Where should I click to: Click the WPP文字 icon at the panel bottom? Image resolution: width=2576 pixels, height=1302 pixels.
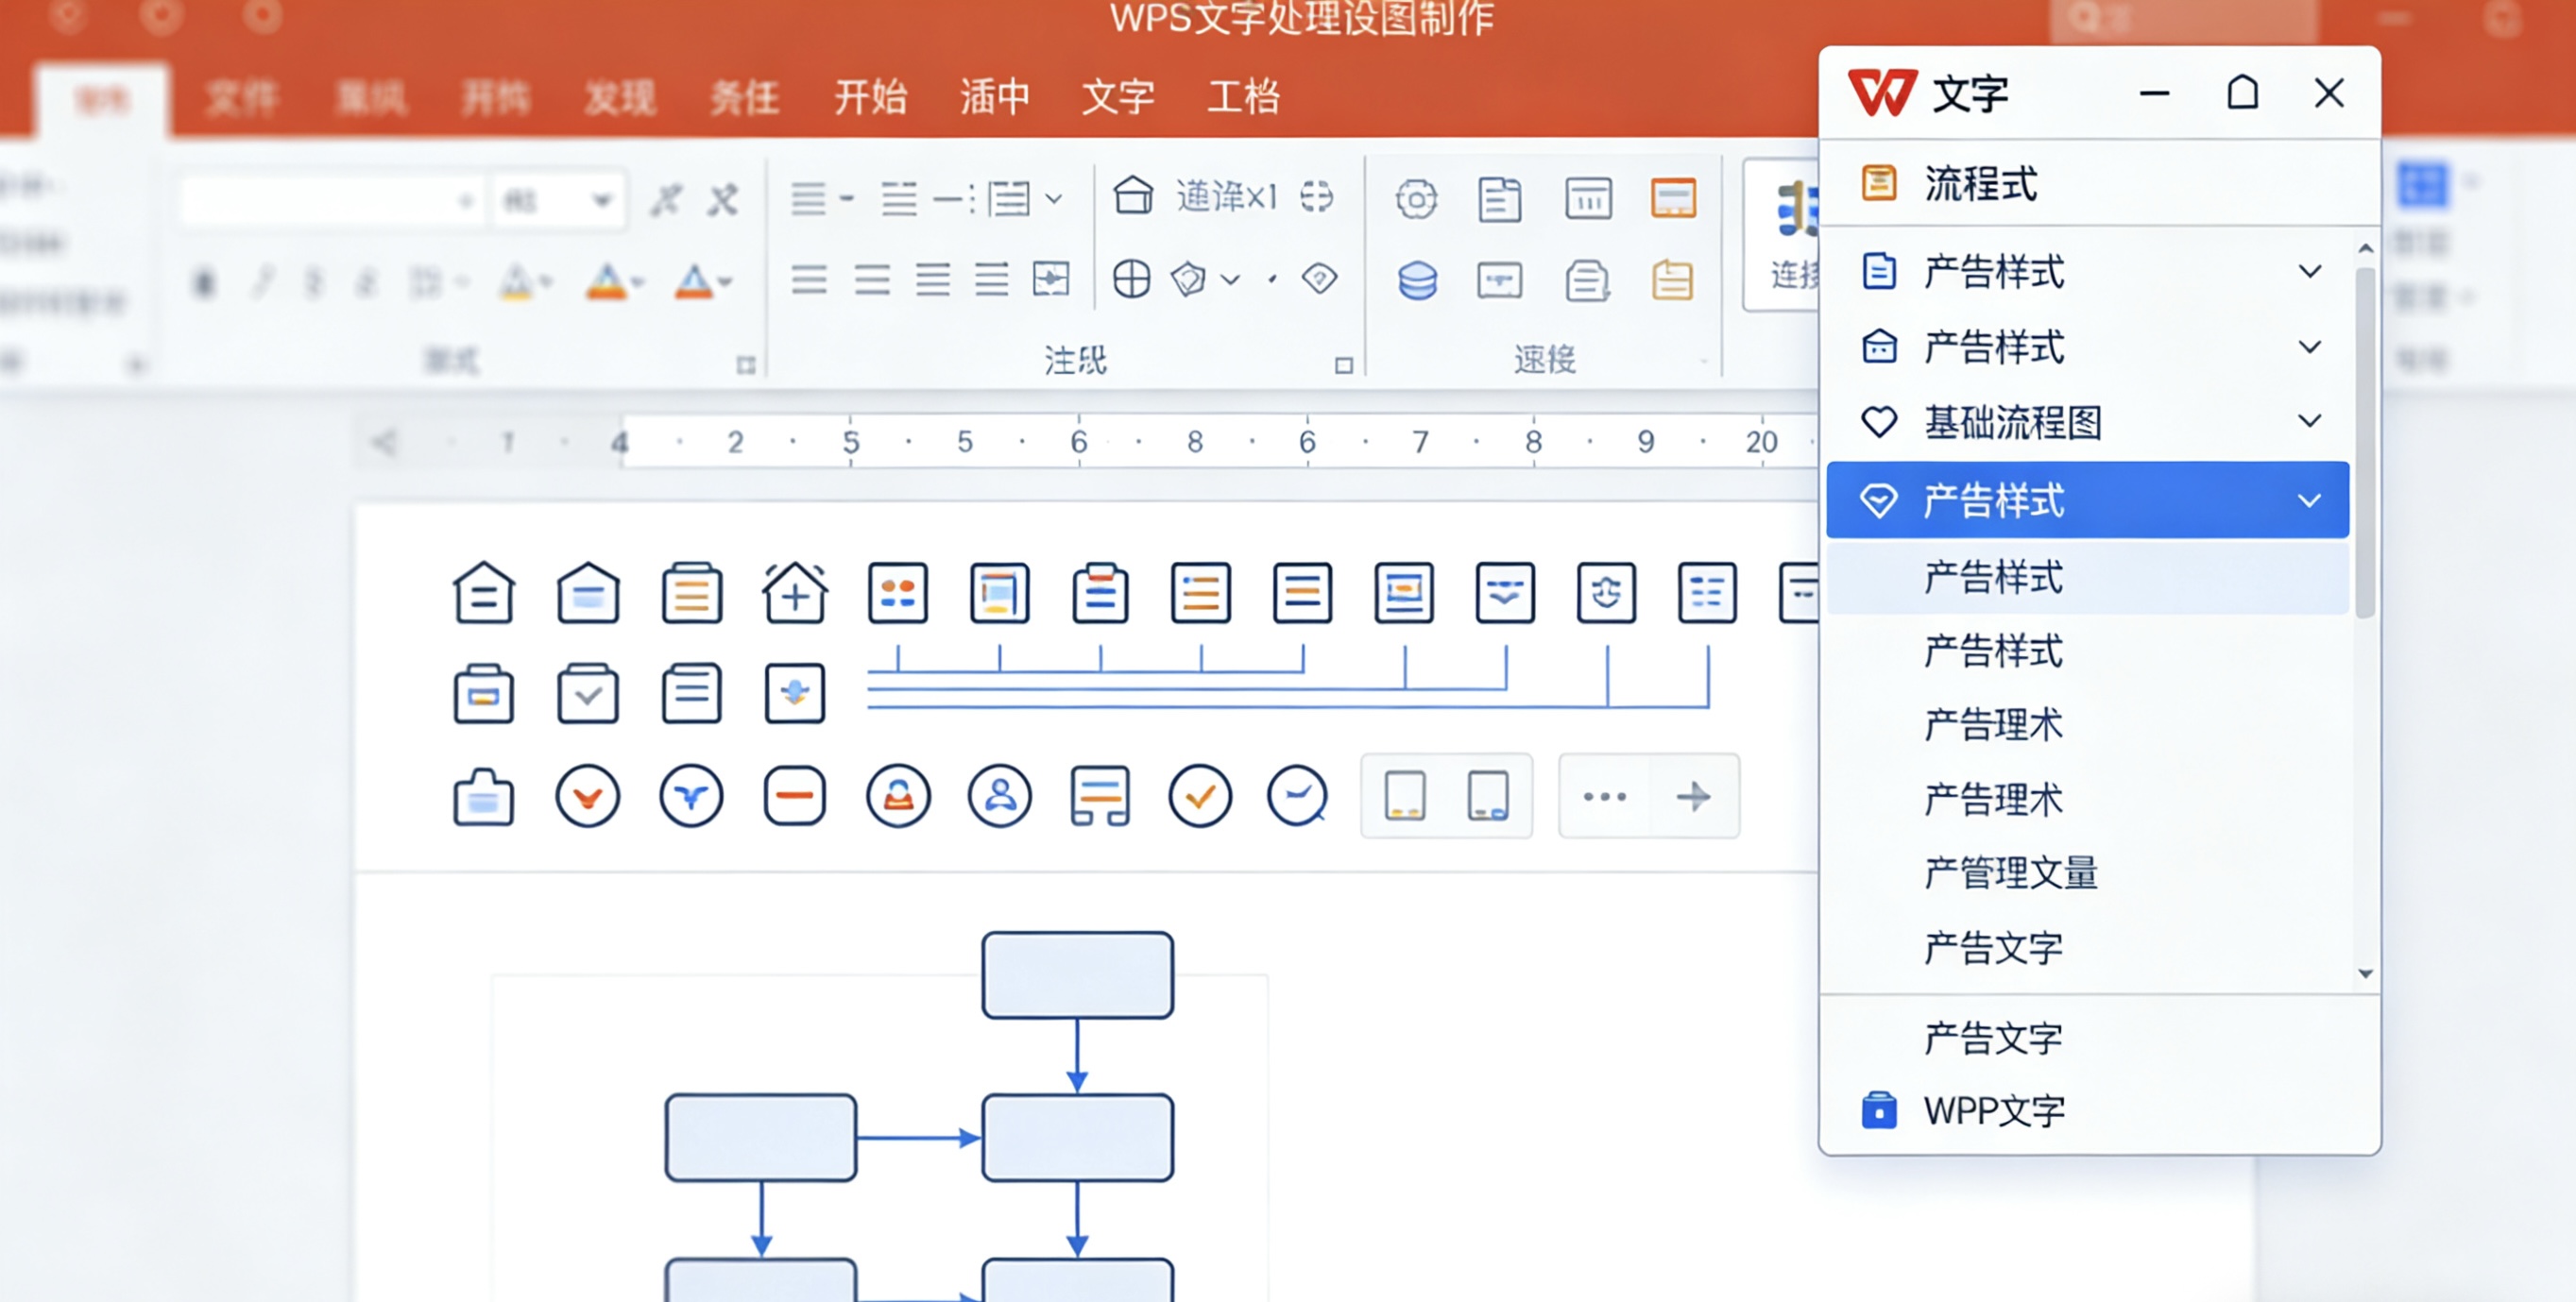point(1881,1109)
